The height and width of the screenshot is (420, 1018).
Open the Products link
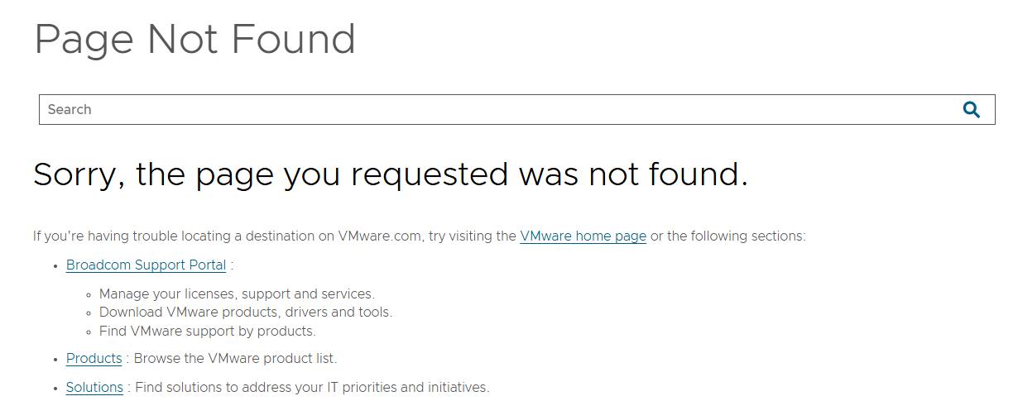pos(94,359)
